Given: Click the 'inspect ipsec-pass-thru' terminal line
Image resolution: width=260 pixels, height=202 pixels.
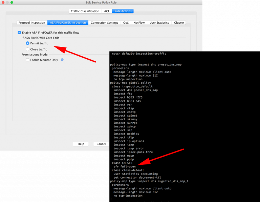Looking at the screenshot, I should pos(133,152).
